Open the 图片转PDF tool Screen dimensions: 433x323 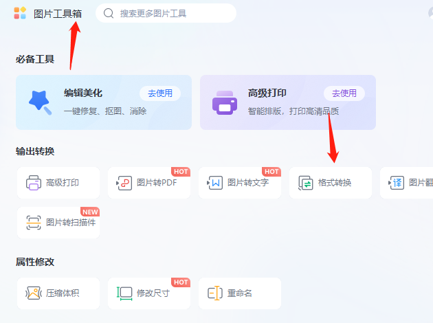point(149,183)
